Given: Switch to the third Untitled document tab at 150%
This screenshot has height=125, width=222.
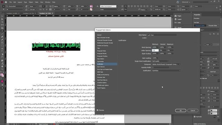Looking at the screenshot, I should (x=45, y=13).
